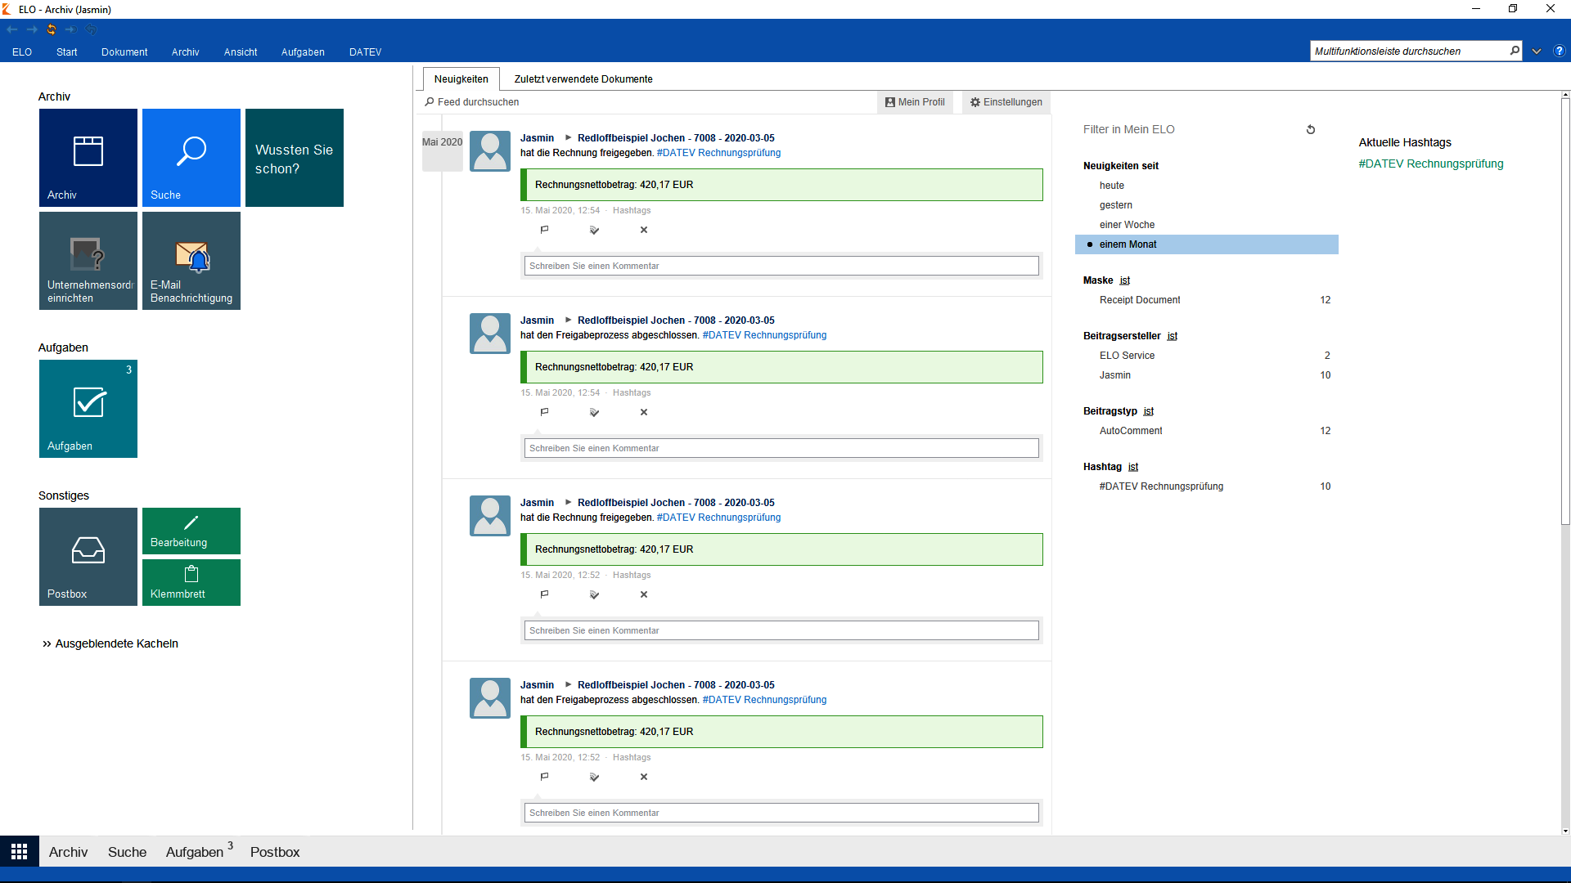
Task: Click Jasmin's avatar on the first feed post
Action: pos(490,151)
